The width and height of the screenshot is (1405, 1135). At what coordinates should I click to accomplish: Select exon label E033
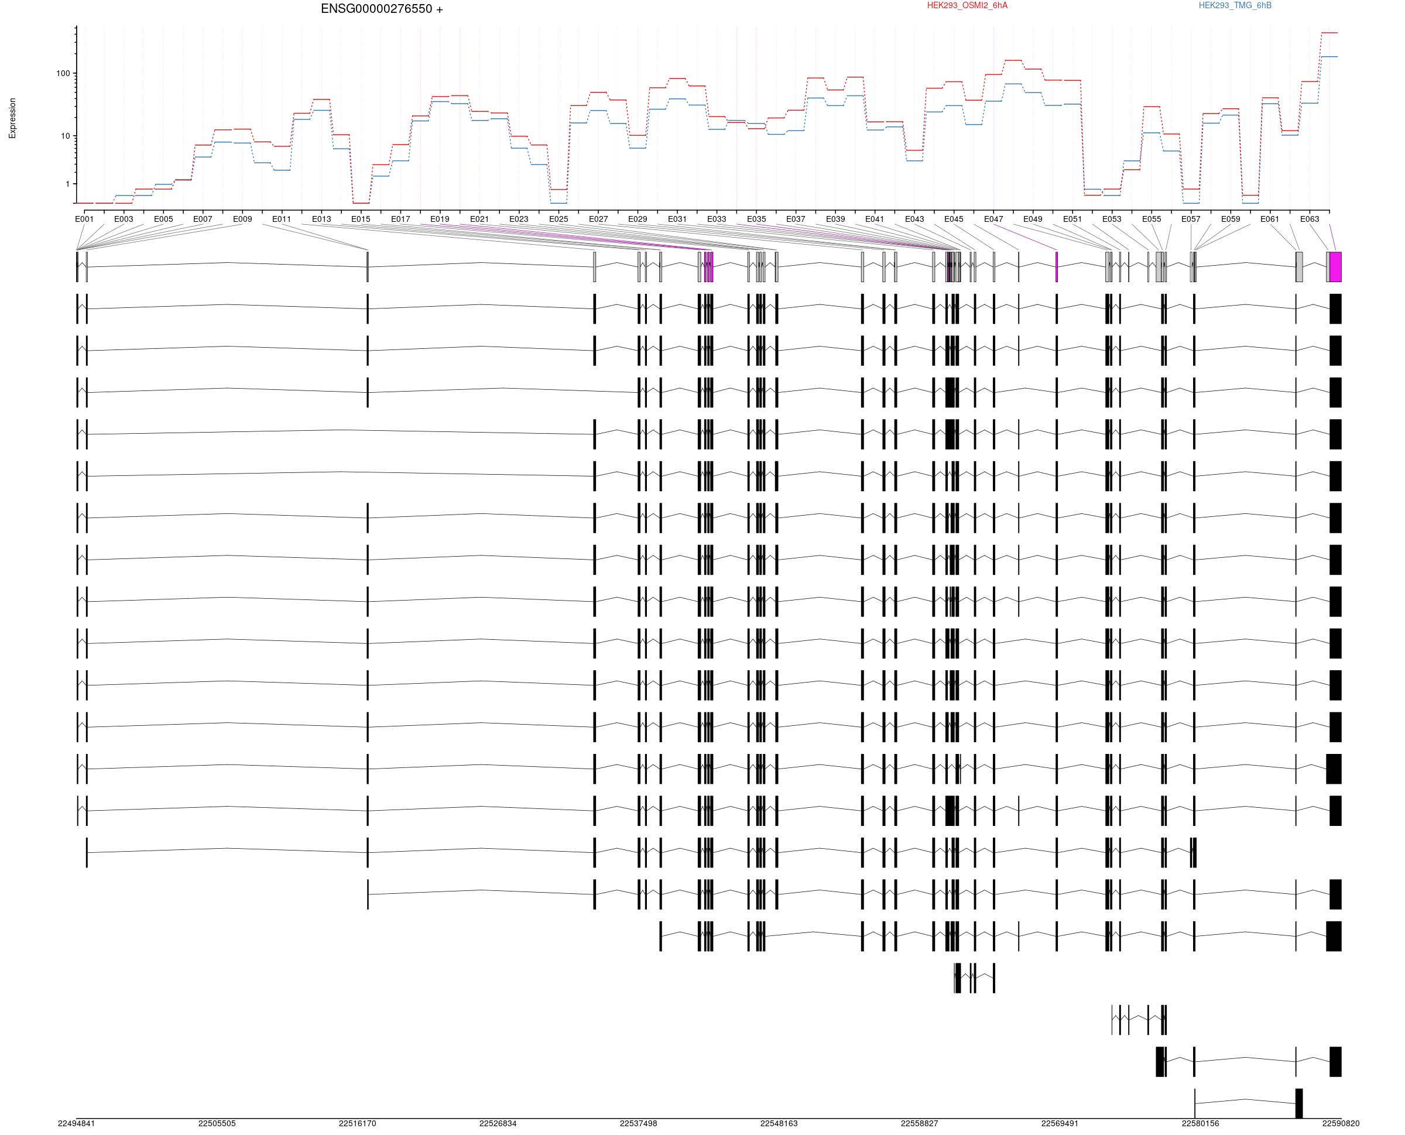717,219
